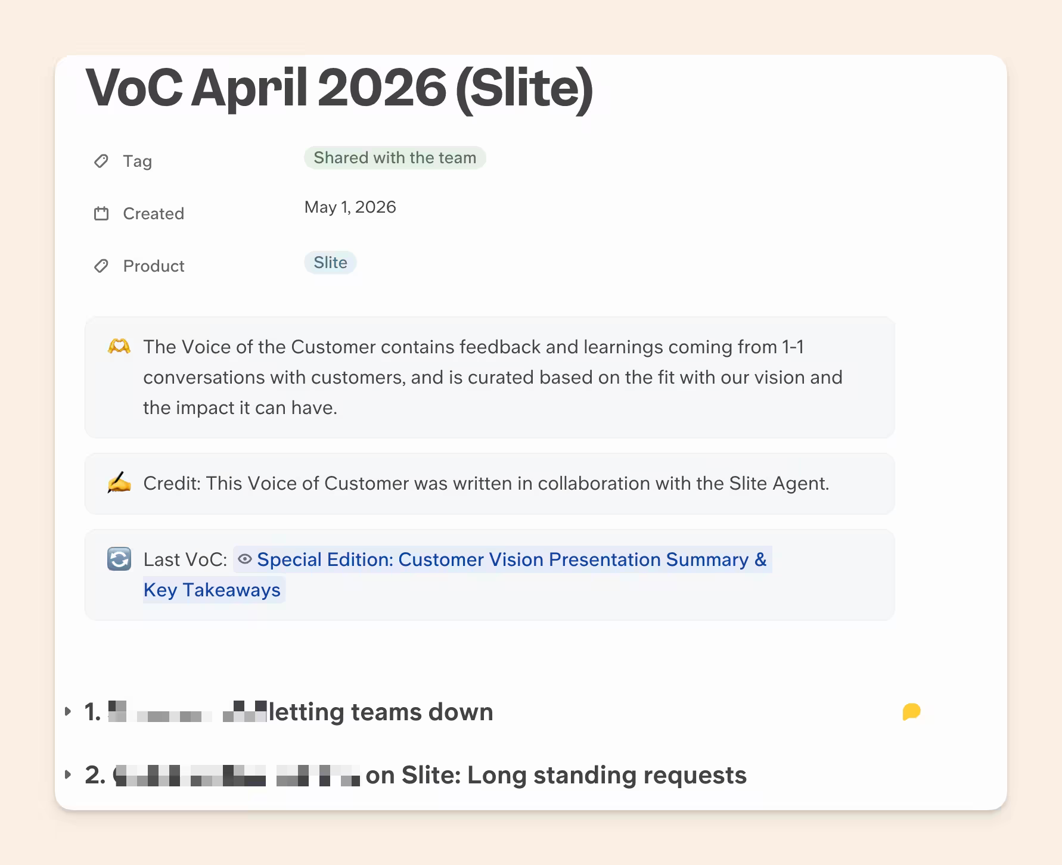1062x865 pixels.
Task: Click the Tag property label
Action: click(138, 161)
